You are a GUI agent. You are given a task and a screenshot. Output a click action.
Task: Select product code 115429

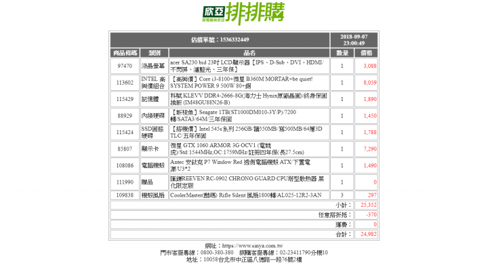coord(125,99)
